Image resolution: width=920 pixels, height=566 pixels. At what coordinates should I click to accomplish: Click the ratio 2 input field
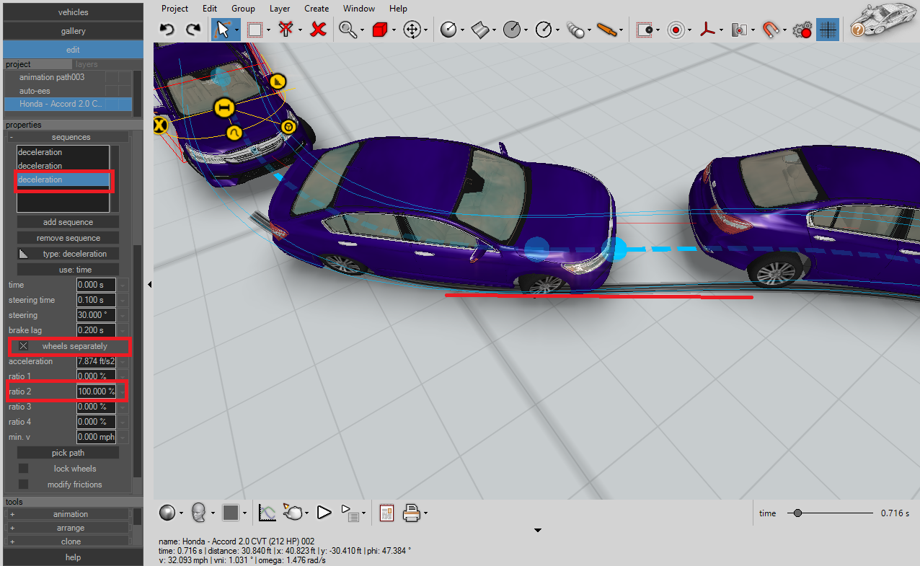click(96, 392)
